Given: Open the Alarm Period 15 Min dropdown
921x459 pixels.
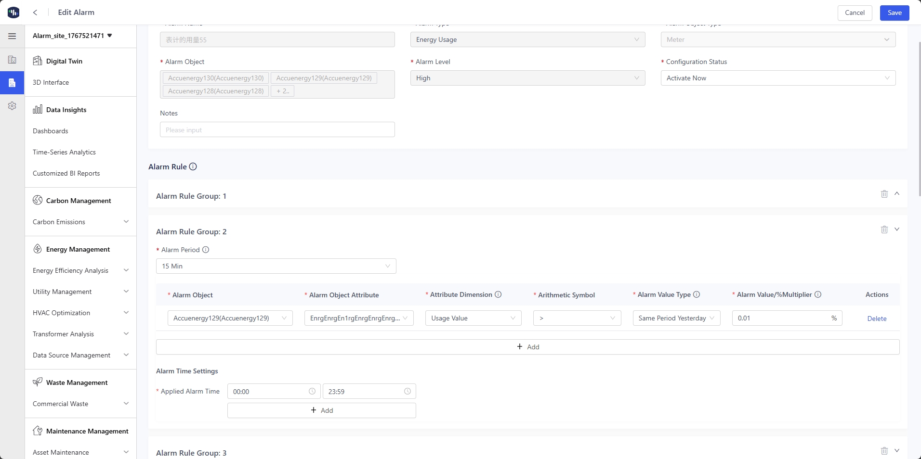Looking at the screenshot, I should click(x=276, y=266).
